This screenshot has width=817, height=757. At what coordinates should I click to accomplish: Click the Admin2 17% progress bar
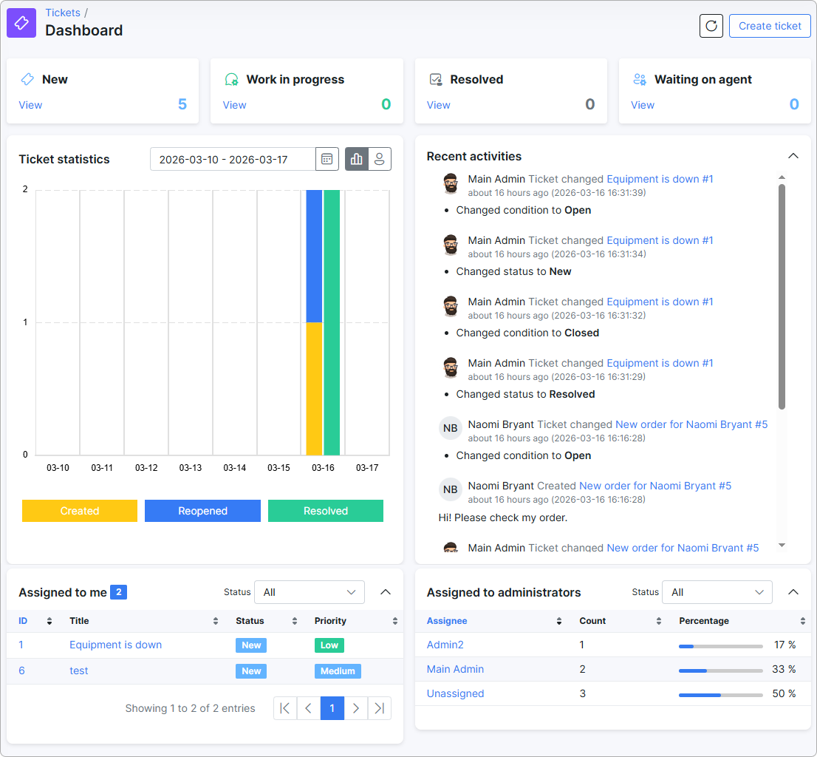pos(721,646)
